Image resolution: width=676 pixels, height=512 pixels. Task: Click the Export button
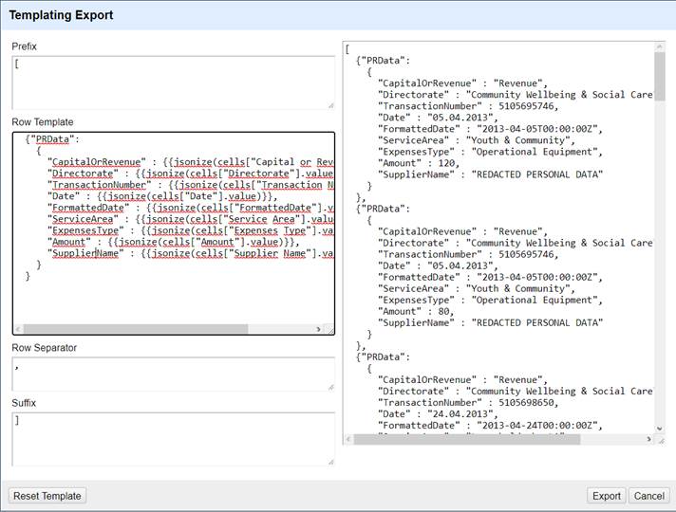click(606, 496)
